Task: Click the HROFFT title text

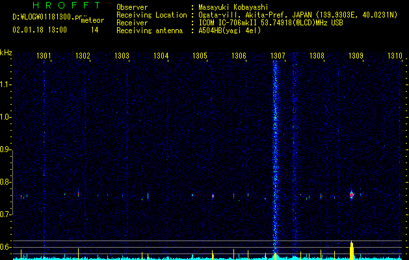Action: coord(67,5)
